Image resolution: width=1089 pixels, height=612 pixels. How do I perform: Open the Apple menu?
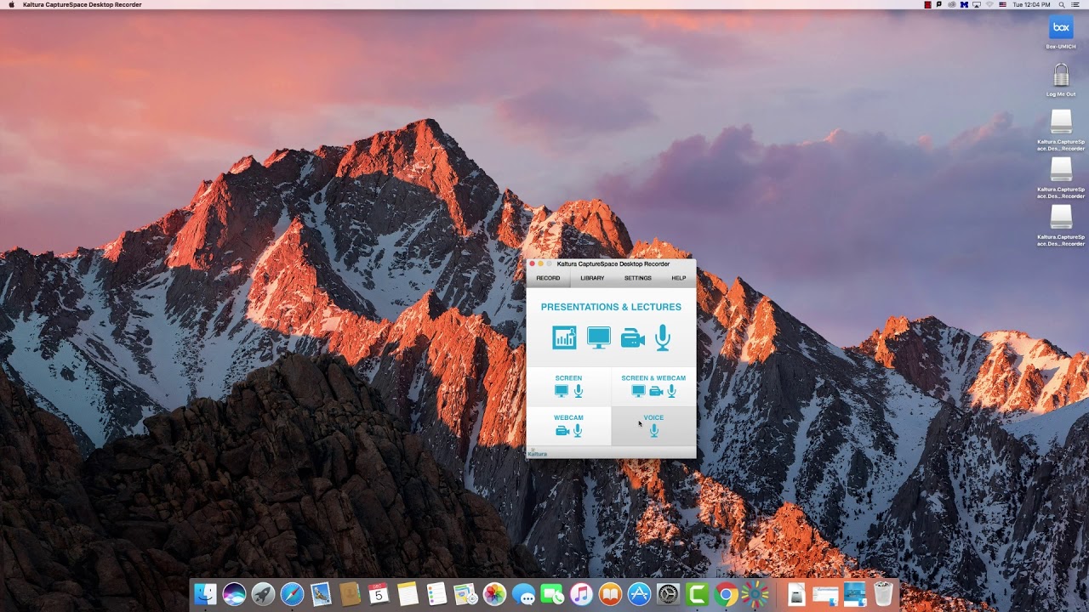[x=11, y=4]
